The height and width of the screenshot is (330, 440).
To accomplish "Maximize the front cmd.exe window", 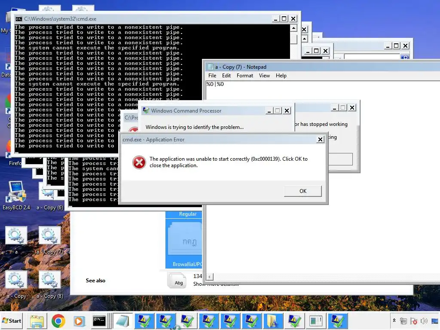I will point(284,19).
